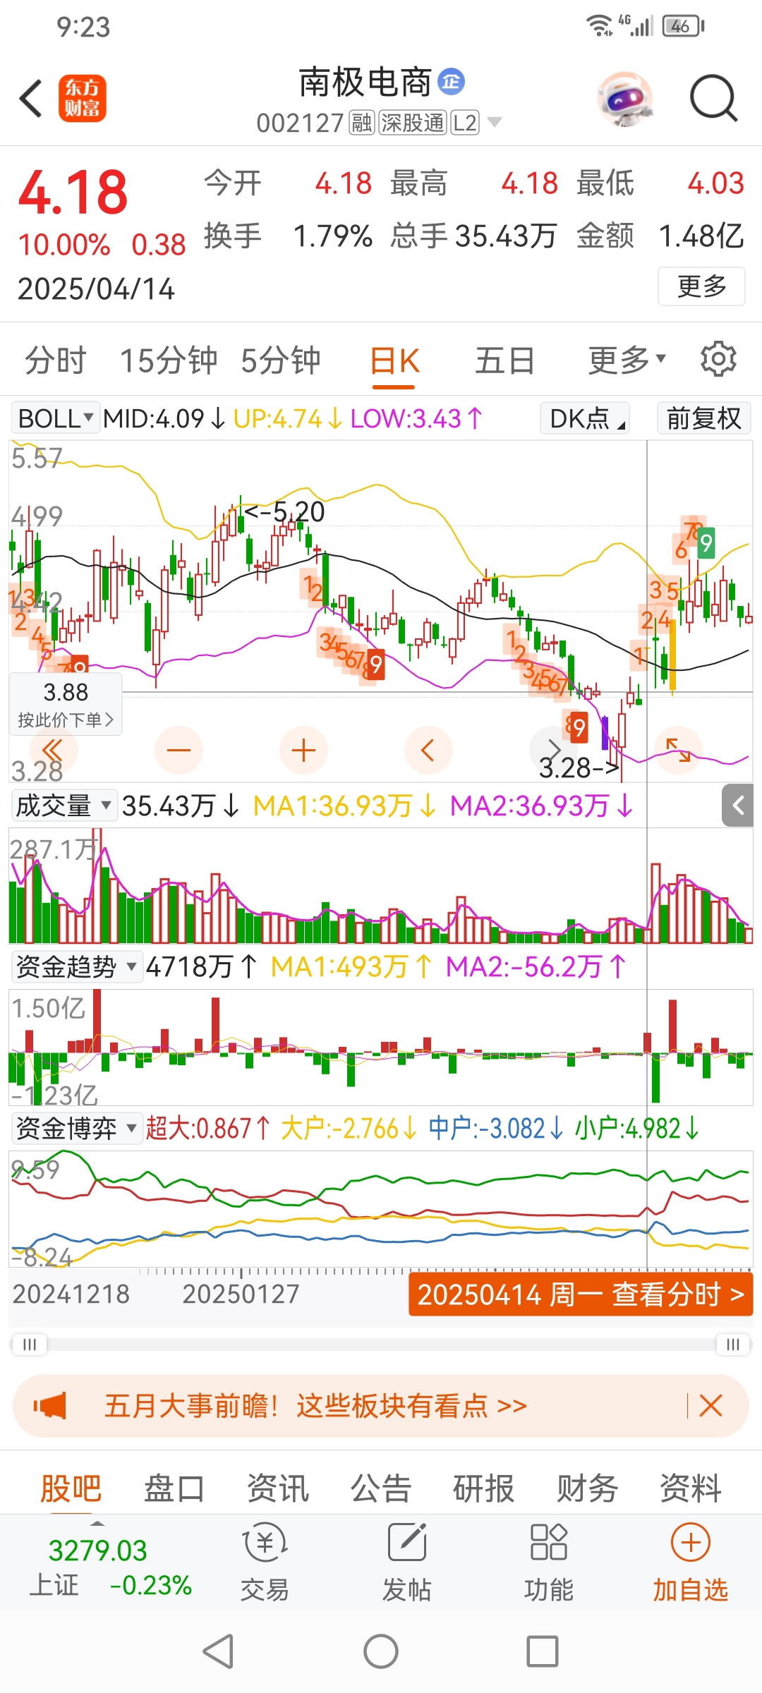Open chart settings gear icon
The image size is (762, 1693).
pyautogui.click(x=718, y=359)
